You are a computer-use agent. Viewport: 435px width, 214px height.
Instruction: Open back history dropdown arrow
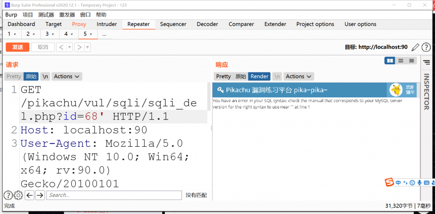(69, 47)
